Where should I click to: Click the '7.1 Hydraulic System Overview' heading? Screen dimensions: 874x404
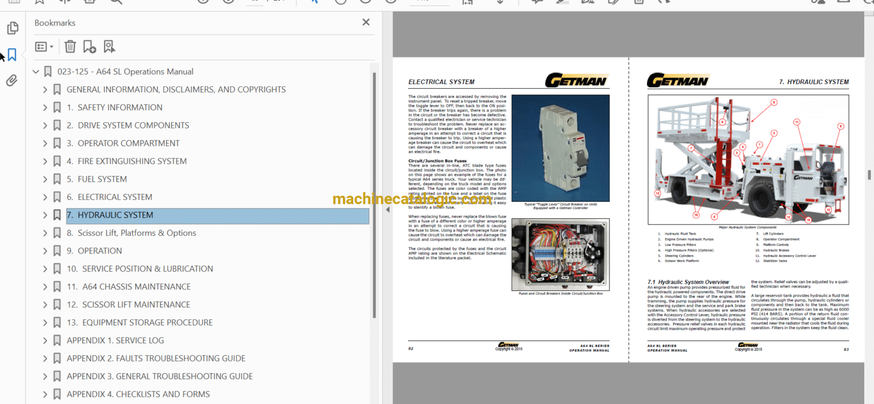(689, 282)
